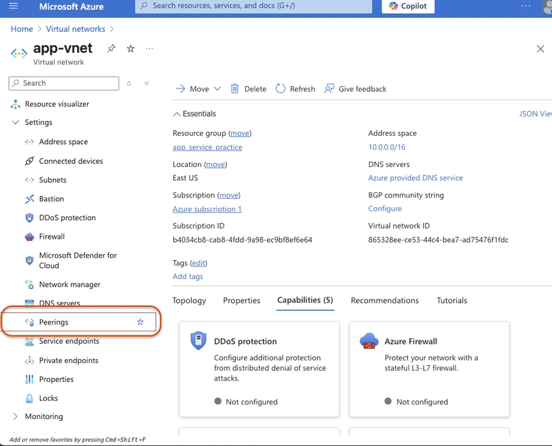Viewport: 552px width, 446px height.
Task: Click the Delete trash can icon
Action: (x=235, y=89)
